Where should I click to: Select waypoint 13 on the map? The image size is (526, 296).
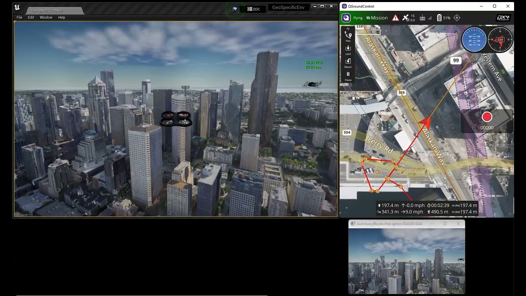coord(365,159)
